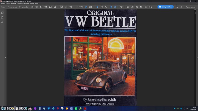
Task: Select the Documento tab
Action: [x=23, y=7]
